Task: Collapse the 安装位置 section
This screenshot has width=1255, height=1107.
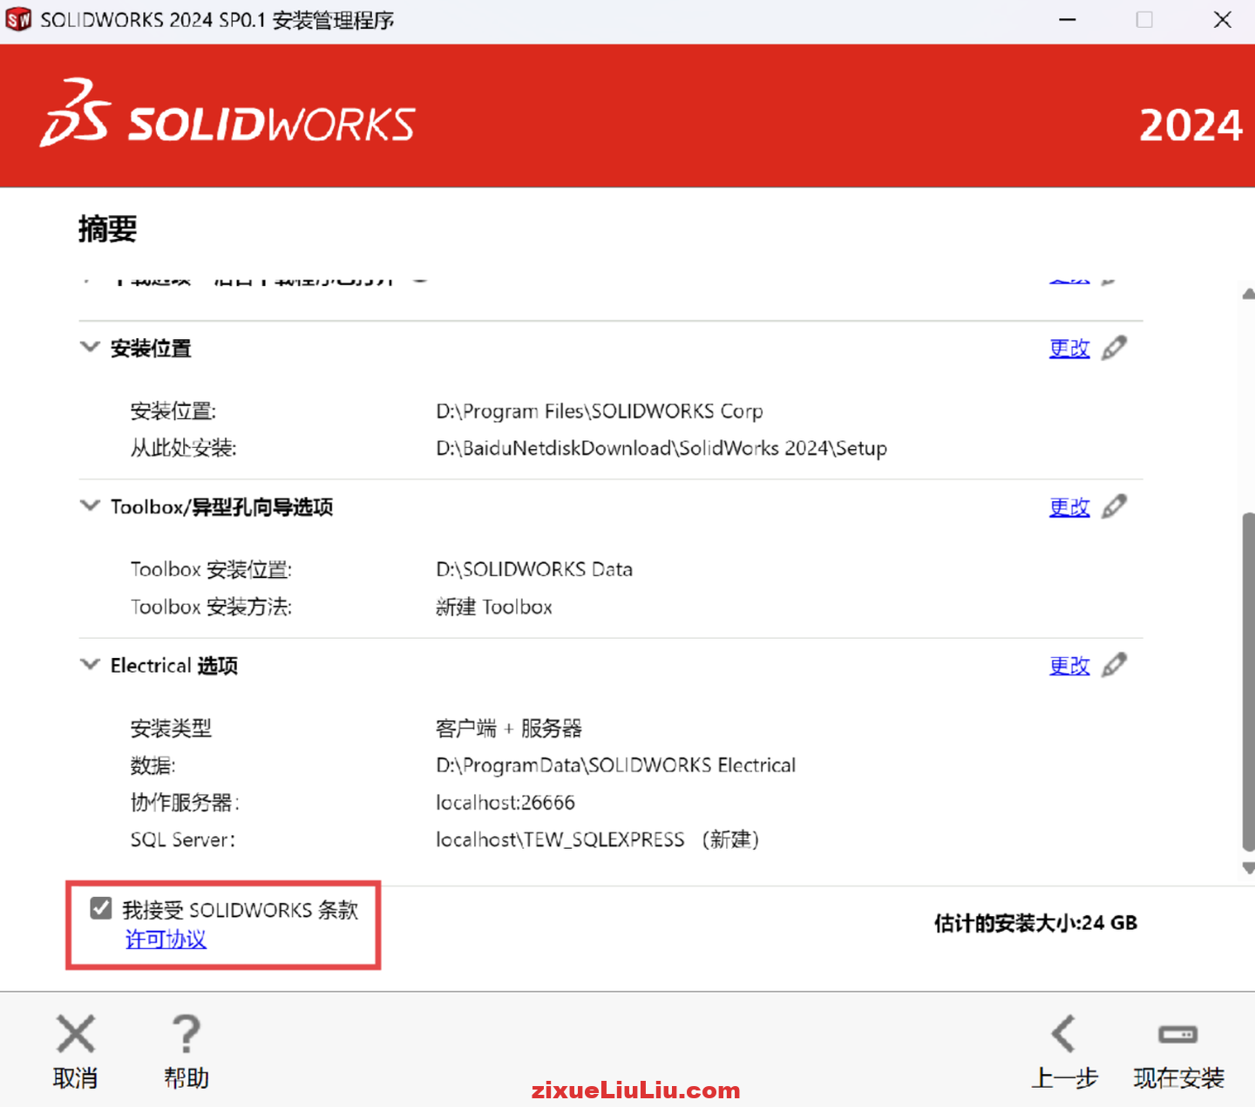Action: (x=90, y=347)
